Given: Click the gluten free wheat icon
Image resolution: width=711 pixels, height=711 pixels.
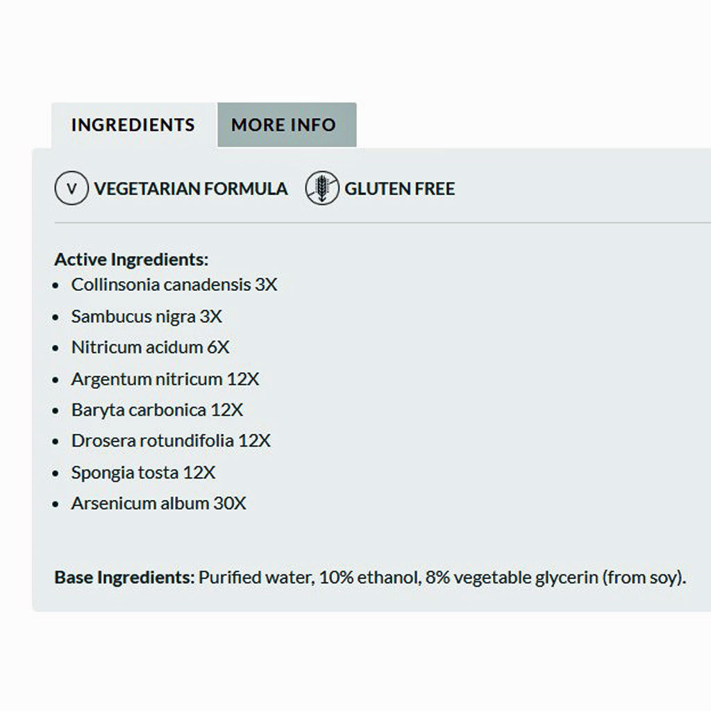Looking at the screenshot, I should (322, 189).
